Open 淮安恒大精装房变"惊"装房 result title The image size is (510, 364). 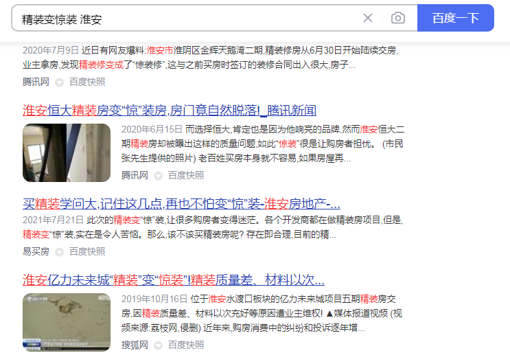170,111
